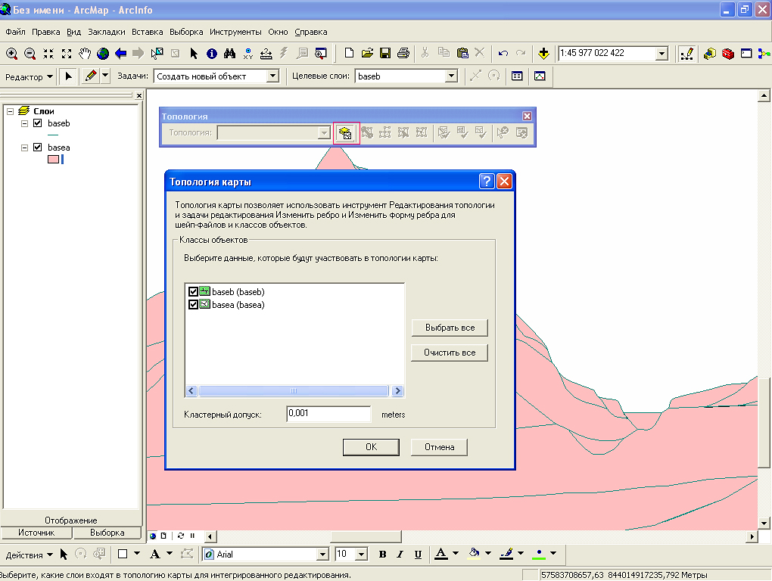Select the Zoom In tool
The image size is (772, 581).
(11, 53)
